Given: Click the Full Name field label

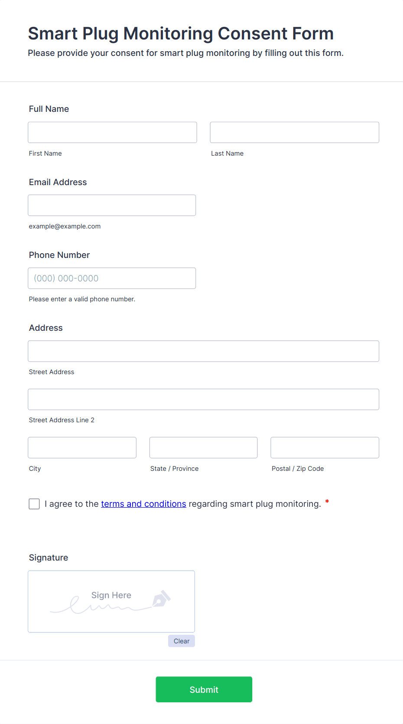Looking at the screenshot, I should [49, 109].
